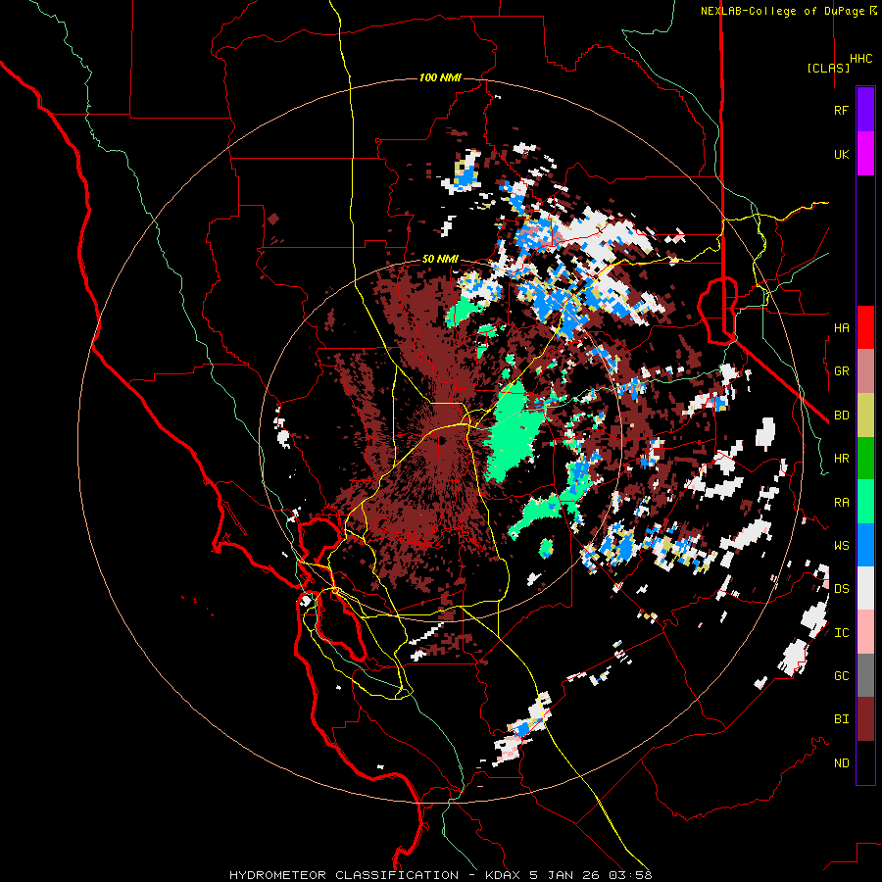Click the dark red BI swatch
882x882 pixels.
pyautogui.click(x=865, y=719)
